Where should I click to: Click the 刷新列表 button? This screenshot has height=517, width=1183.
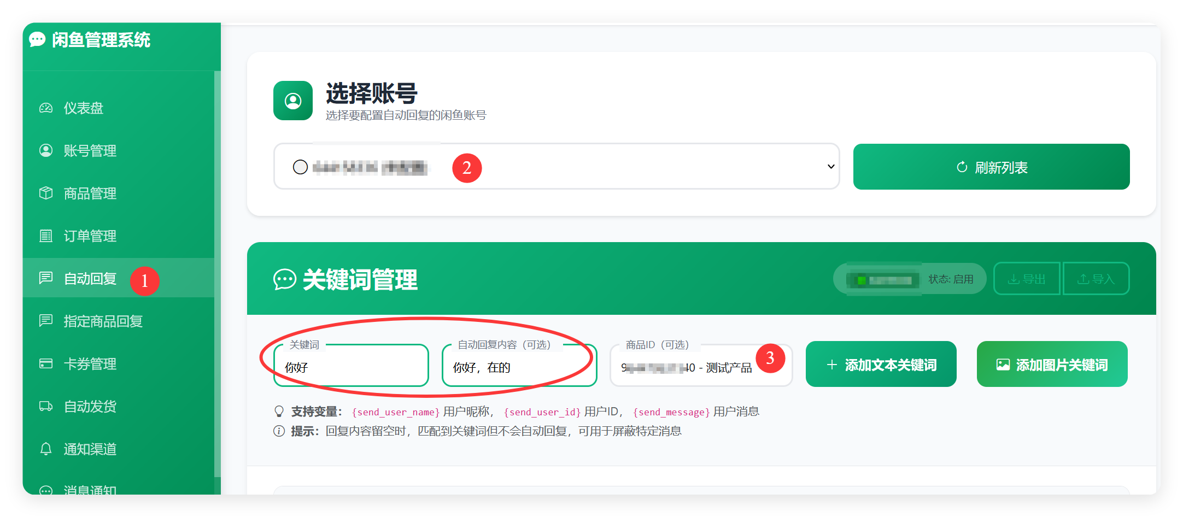tap(991, 167)
